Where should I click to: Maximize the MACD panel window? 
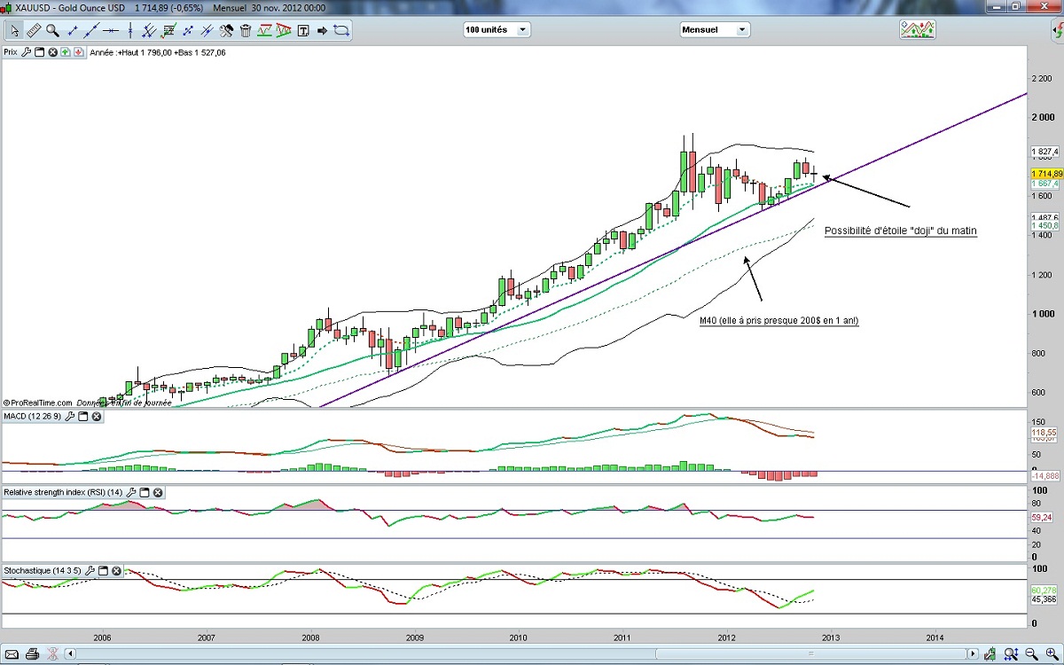point(82,416)
